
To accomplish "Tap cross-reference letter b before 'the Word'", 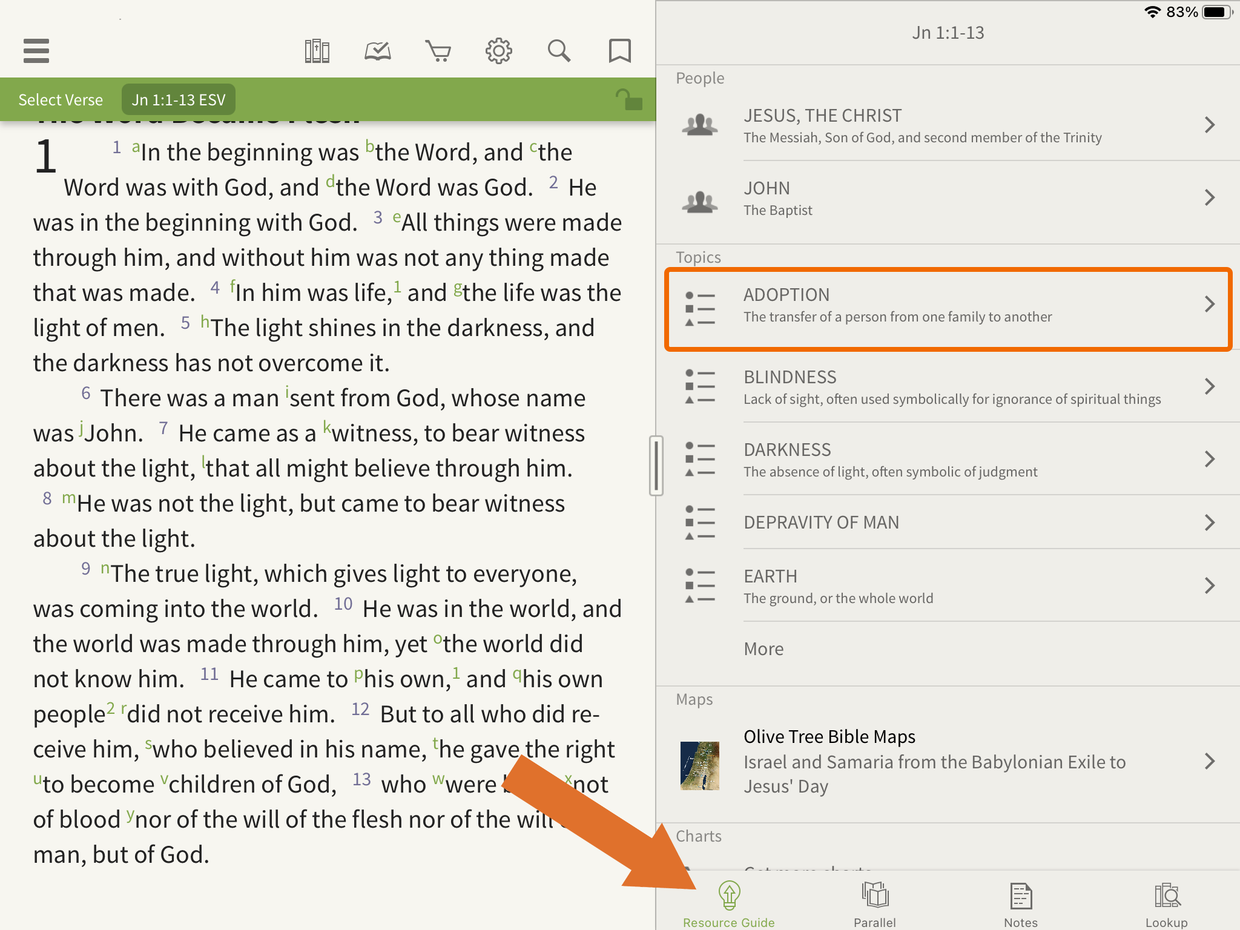I will pyautogui.click(x=370, y=147).
